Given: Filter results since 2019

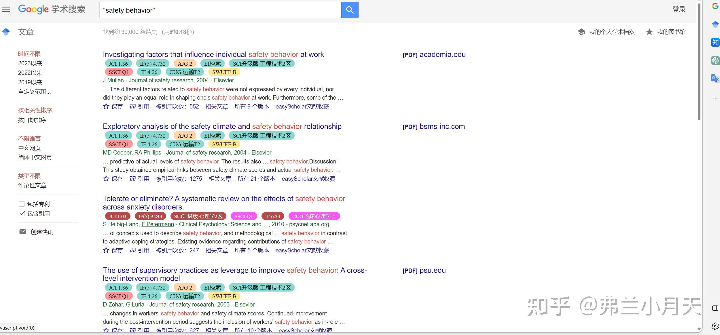Looking at the screenshot, I should (x=30, y=82).
